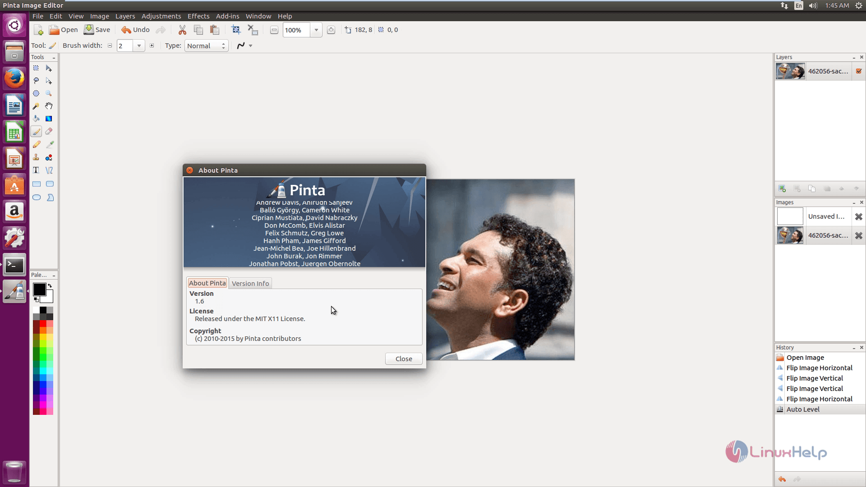This screenshot has width=866, height=487.
Task: Select the Ellipse Select tool
Action: pyautogui.click(x=36, y=93)
